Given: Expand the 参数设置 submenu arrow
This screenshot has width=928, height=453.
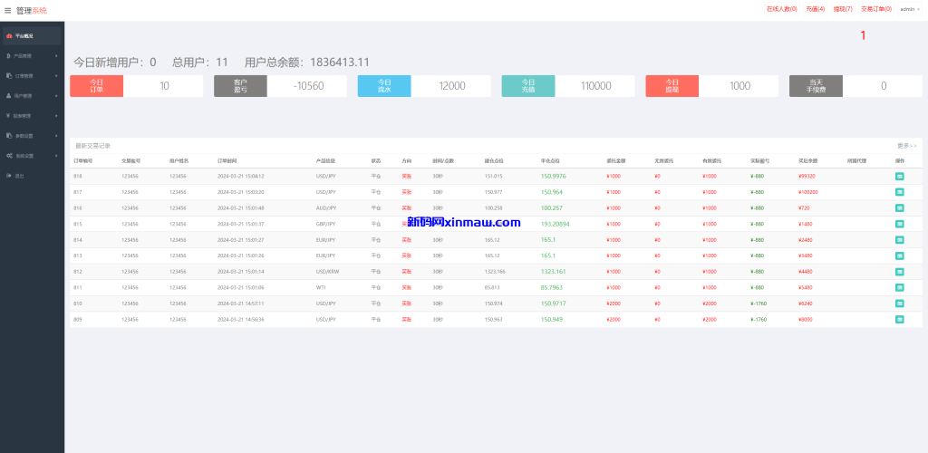Looking at the screenshot, I should point(56,135).
